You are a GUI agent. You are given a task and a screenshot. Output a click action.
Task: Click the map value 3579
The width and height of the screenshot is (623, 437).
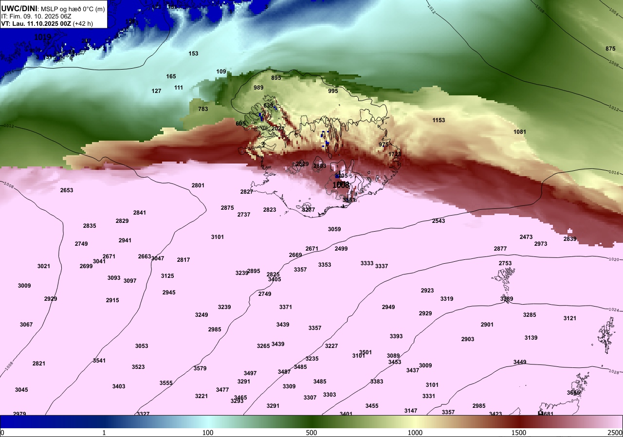[x=200, y=368]
